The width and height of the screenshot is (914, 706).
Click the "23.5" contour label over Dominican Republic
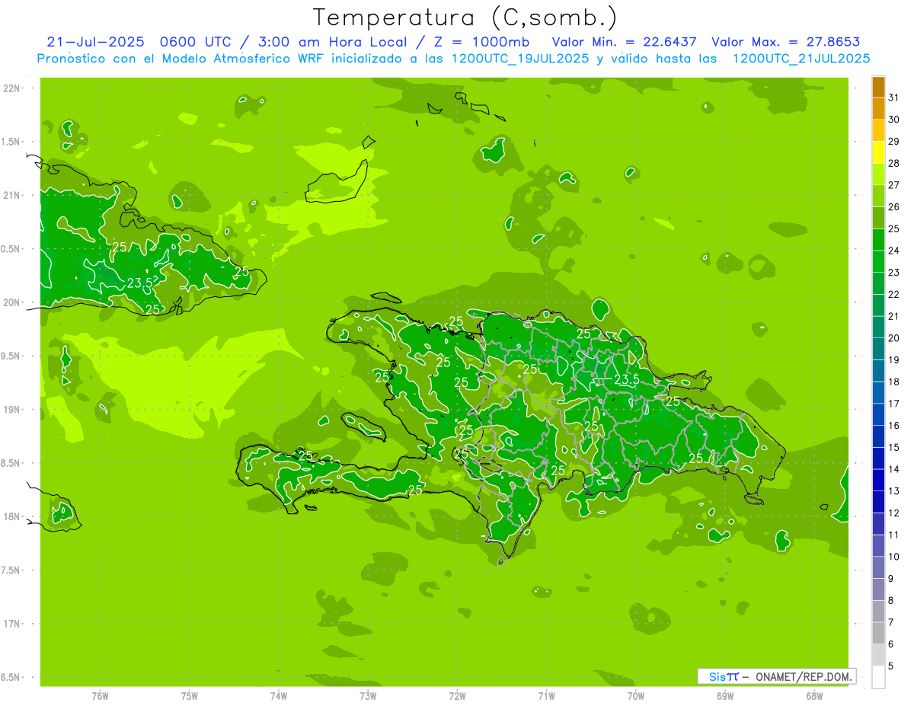click(626, 379)
